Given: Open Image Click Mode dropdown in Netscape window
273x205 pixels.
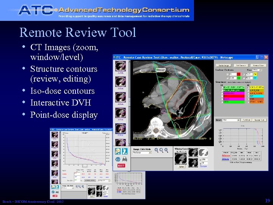Looking at the screenshot, I should pos(142,153).
